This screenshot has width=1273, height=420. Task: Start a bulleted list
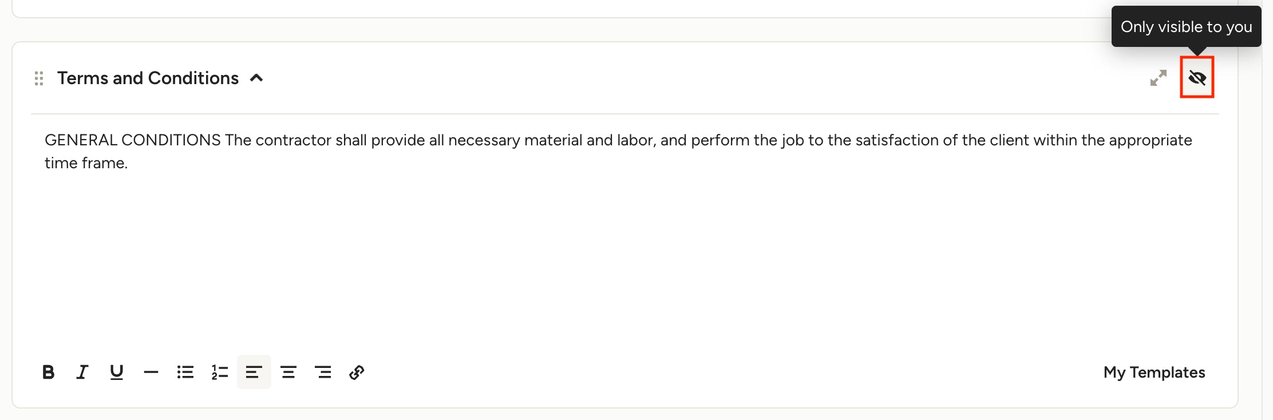tap(185, 373)
